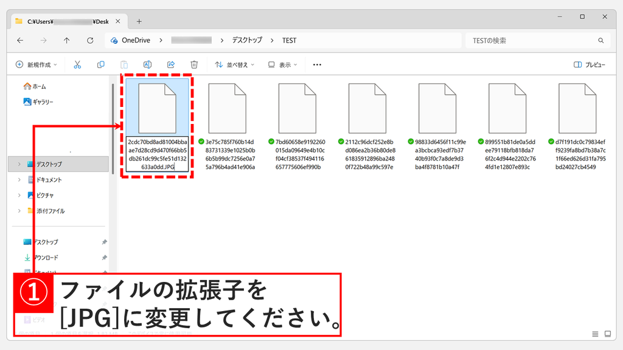Expand the 添付ファイル tree node chevron
This screenshot has height=350, width=623.
pos(19,211)
